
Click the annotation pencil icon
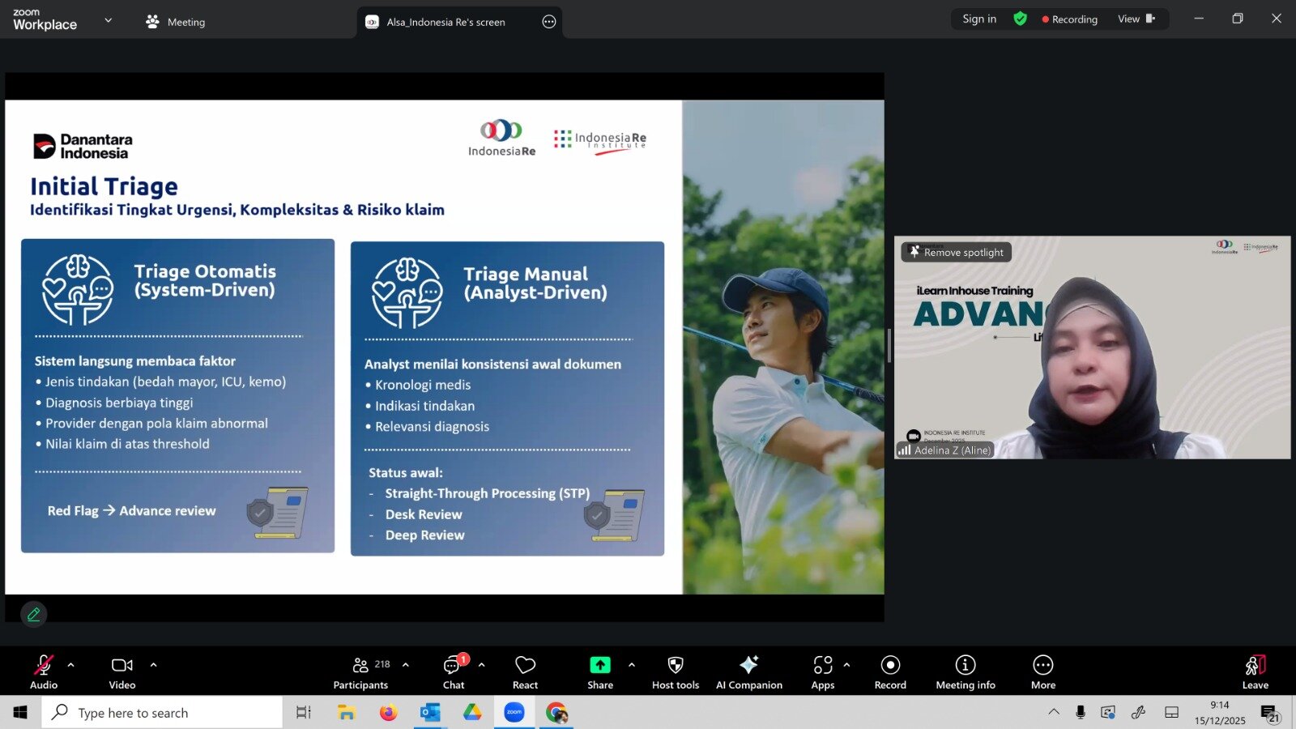[34, 615]
